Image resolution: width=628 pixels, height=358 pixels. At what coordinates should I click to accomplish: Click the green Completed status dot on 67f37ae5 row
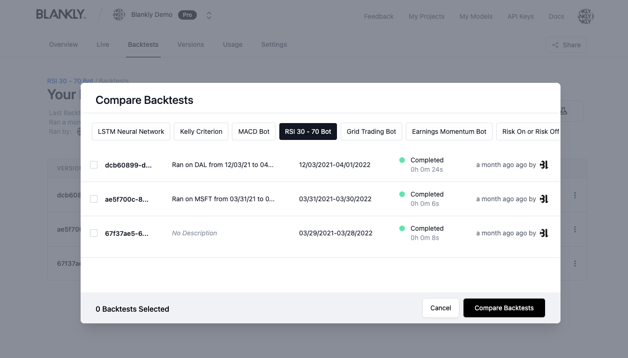click(x=402, y=228)
